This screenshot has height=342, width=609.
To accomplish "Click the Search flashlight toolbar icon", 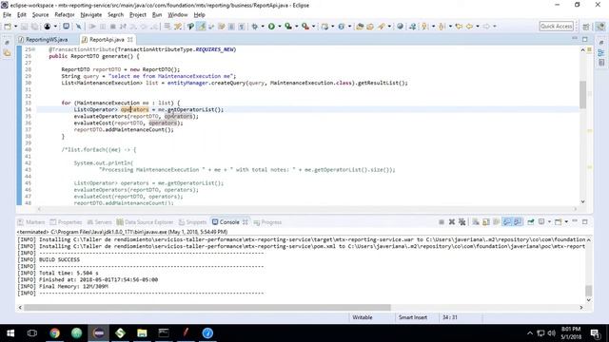I will [382, 27].
